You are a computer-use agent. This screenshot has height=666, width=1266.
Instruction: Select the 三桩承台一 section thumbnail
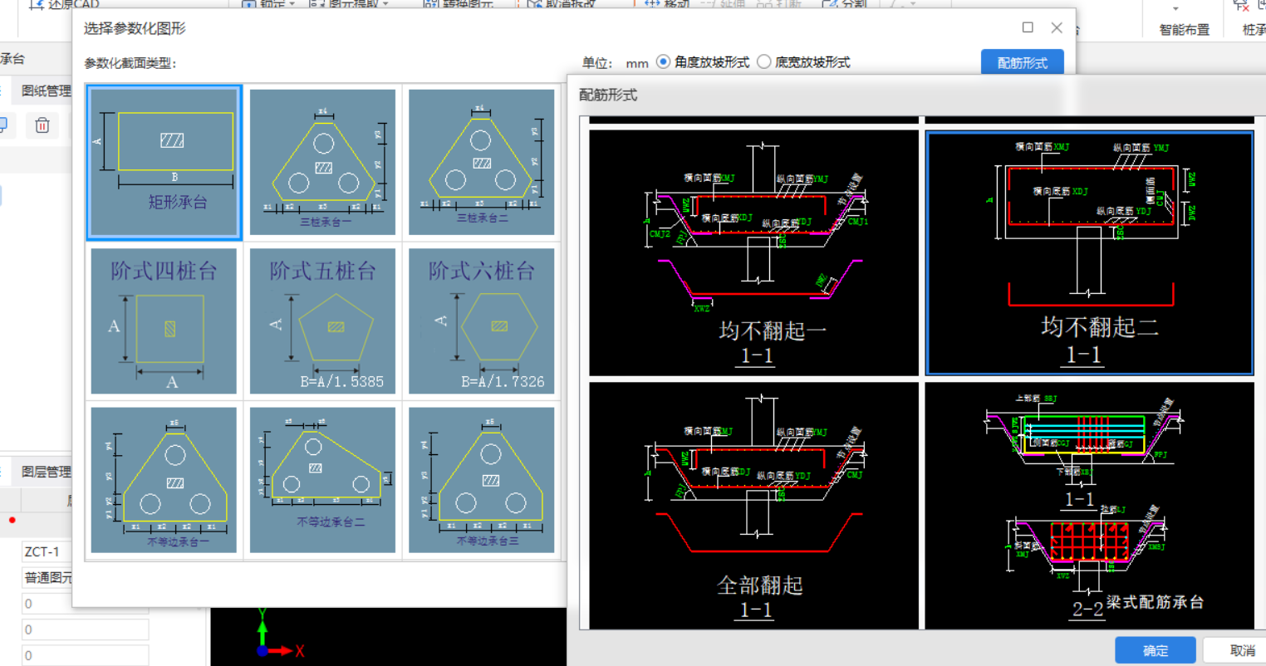point(322,163)
